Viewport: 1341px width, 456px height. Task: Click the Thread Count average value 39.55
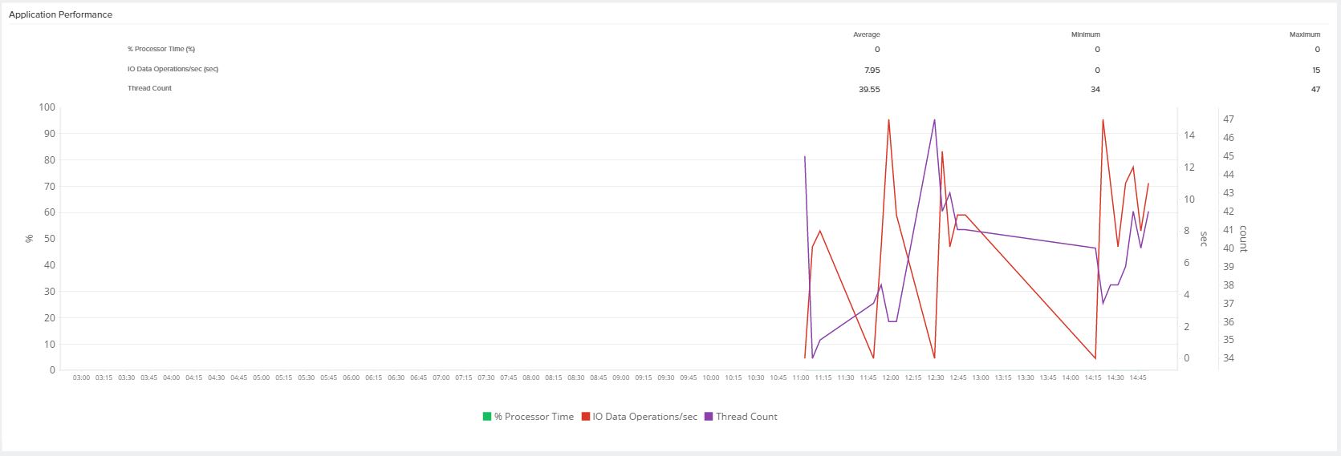click(868, 89)
